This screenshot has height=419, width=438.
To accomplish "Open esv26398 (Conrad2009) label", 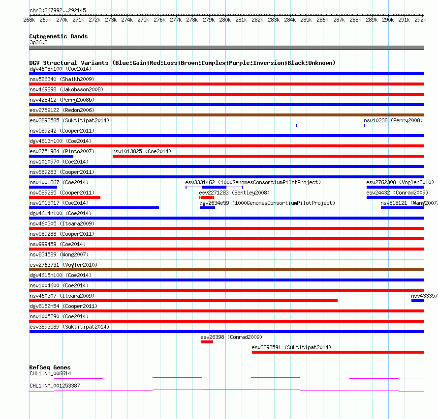I will [231, 337].
